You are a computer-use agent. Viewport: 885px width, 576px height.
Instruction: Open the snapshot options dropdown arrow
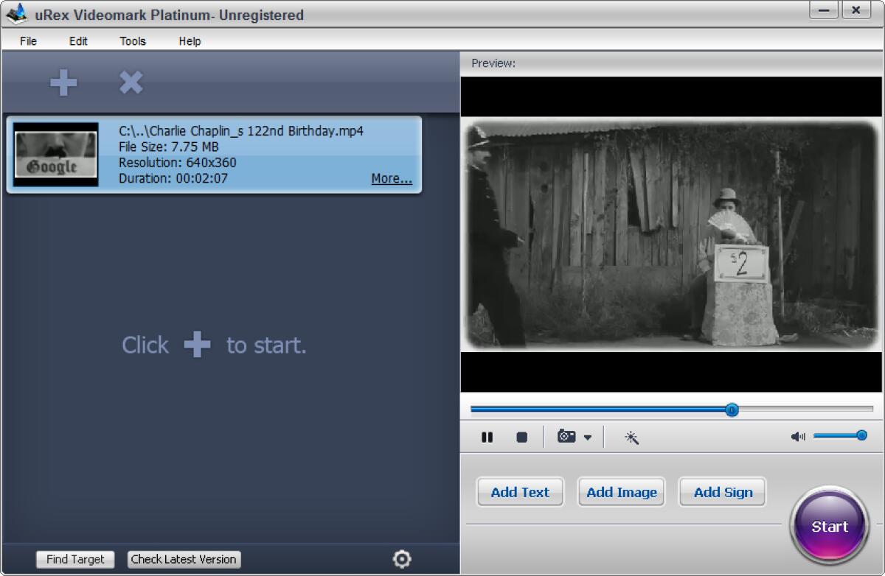(587, 437)
